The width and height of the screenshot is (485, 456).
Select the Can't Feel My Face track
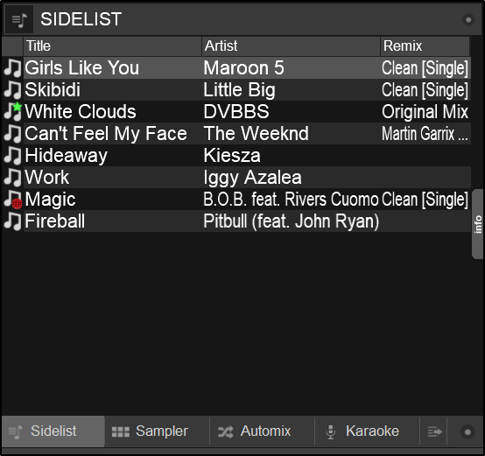tap(237, 134)
